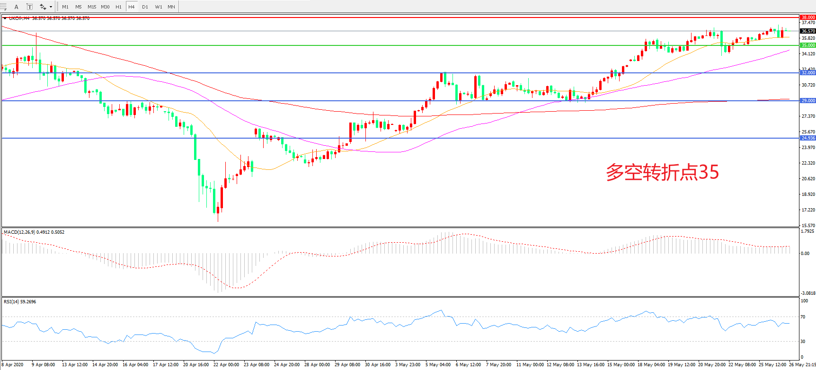
Task: Select the Text Label tool
Action: pyautogui.click(x=29, y=7)
